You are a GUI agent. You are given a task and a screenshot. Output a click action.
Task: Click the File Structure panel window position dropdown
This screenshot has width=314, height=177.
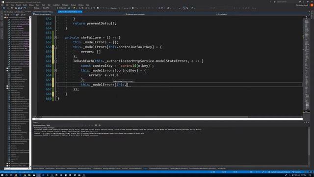coord(26,12)
